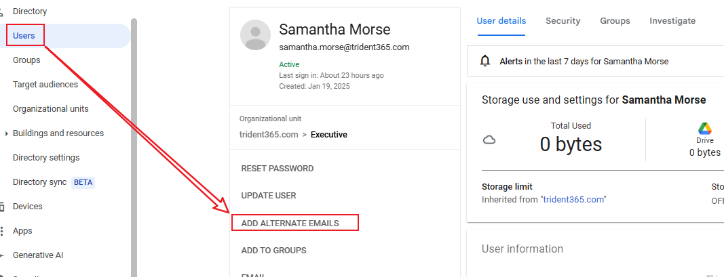This screenshot has height=277, width=724.
Task: Switch to the Groups tab
Action: tap(615, 21)
